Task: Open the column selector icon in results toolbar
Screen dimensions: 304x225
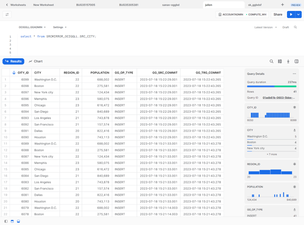Action: (280, 62)
